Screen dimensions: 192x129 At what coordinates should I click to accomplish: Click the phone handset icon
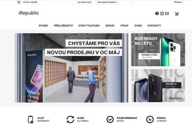coord(19,2)
